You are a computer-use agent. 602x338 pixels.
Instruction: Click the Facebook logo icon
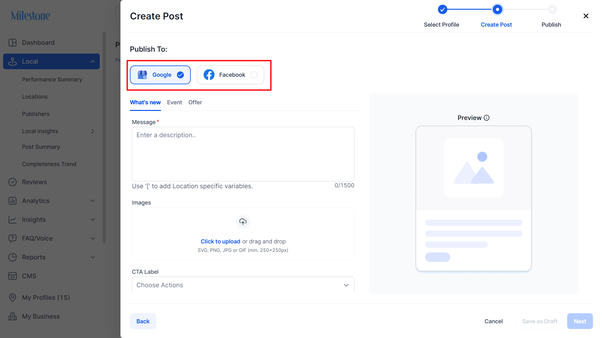209,75
